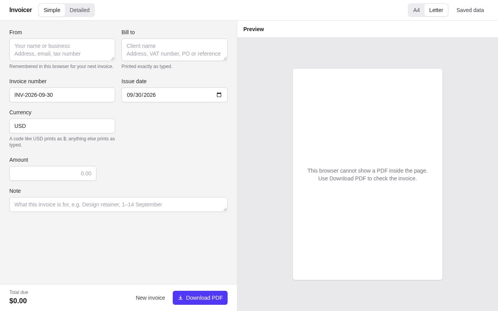The image size is (498, 311).
Task: Switch to Simple invoice mode
Action: 52,10
